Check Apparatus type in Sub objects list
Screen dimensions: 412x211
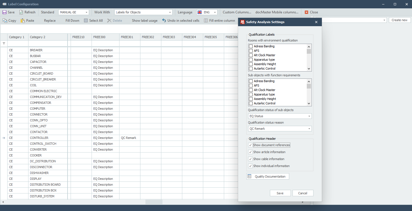[251, 94]
